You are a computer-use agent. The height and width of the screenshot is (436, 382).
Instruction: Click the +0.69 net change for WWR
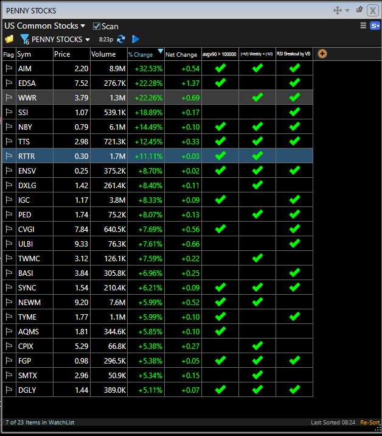click(190, 97)
